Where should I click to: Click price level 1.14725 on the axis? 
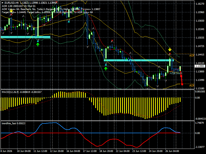(x=200, y=46)
